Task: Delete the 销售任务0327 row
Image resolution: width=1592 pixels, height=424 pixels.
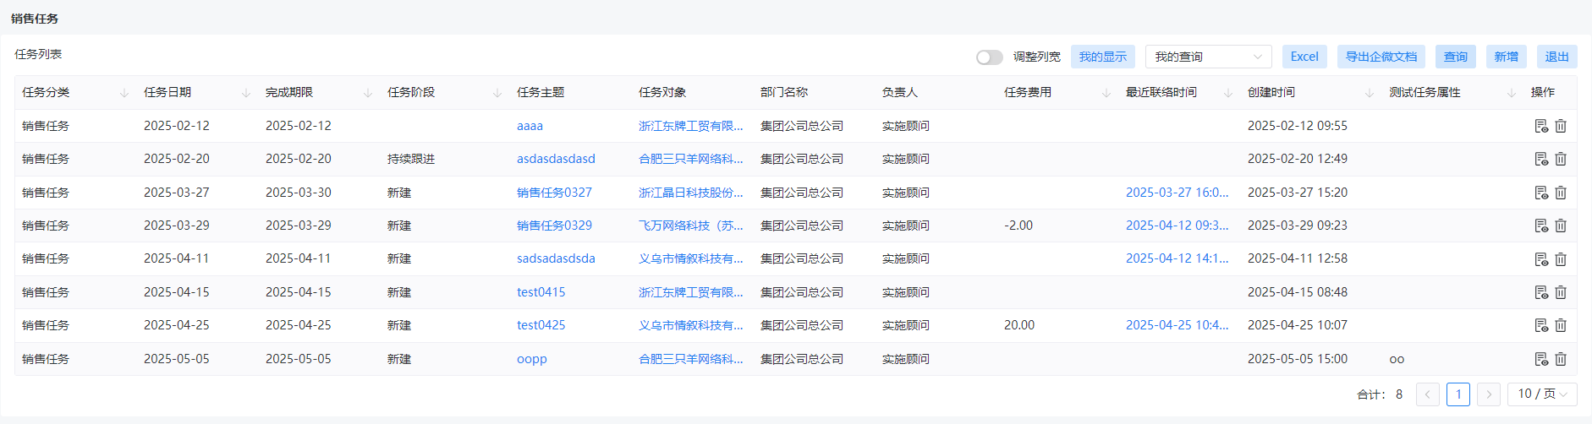Action: [x=1561, y=193]
